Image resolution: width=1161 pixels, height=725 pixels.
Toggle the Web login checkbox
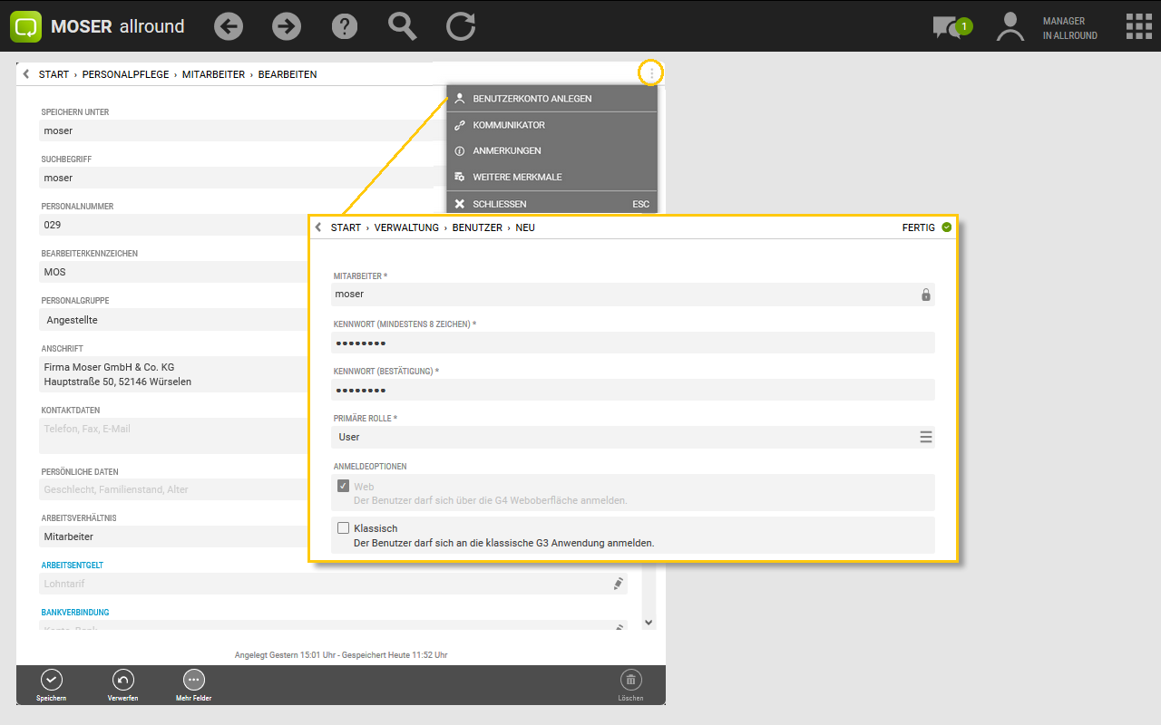[344, 487]
